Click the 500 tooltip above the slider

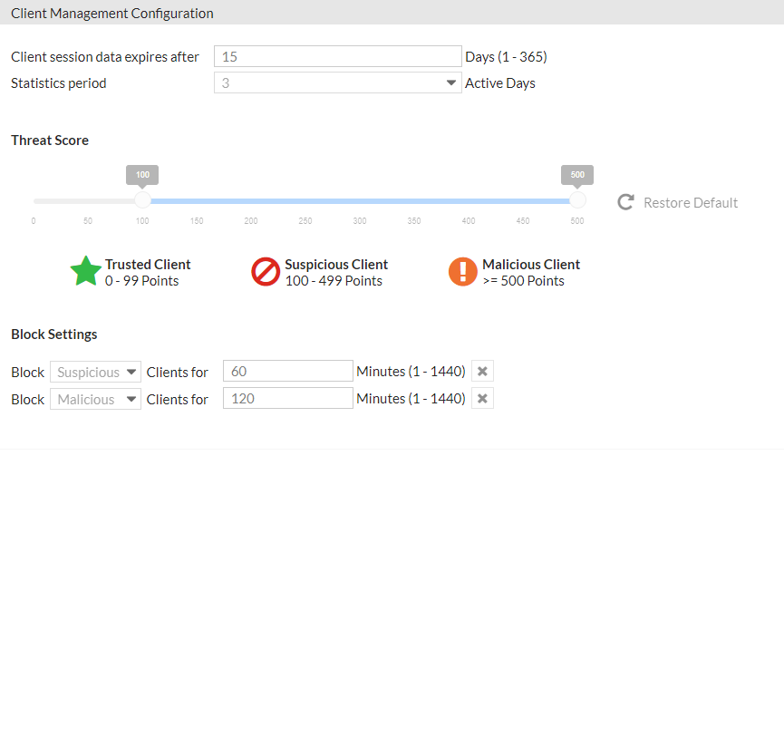[577, 175]
